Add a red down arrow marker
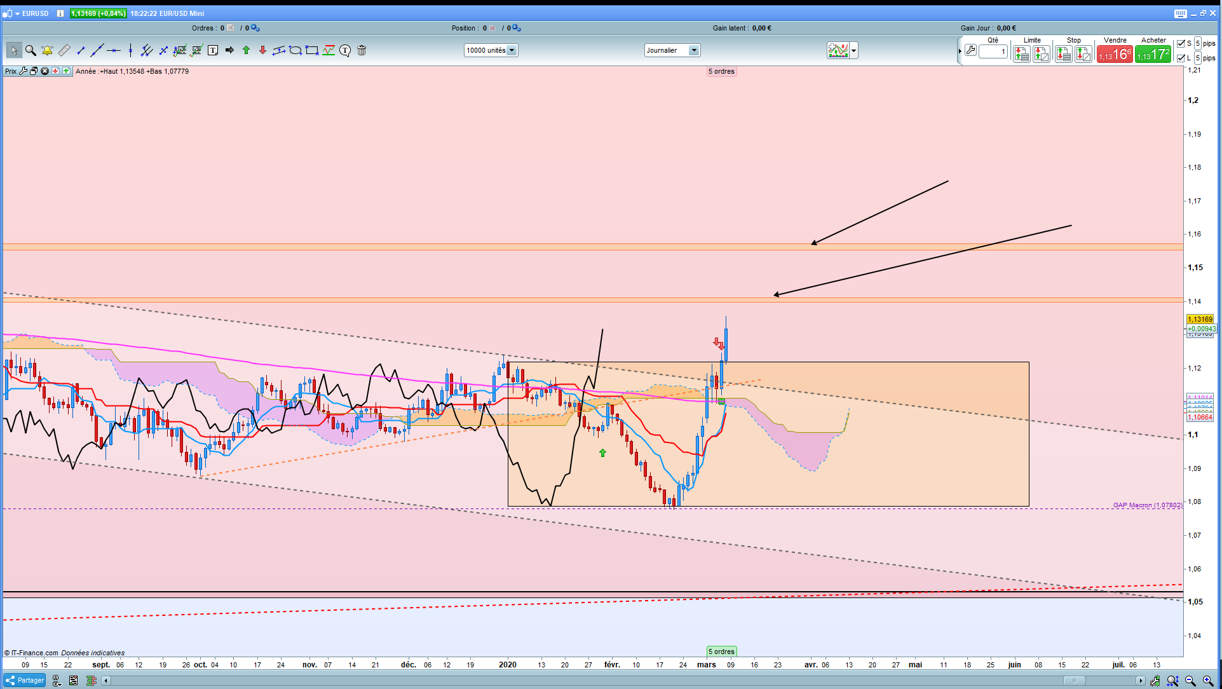 click(262, 50)
